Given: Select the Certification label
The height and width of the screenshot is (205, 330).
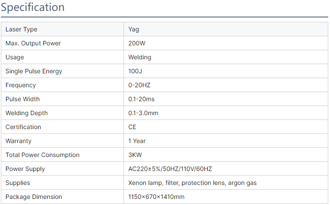Looking at the screenshot, I should click(23, 127).
